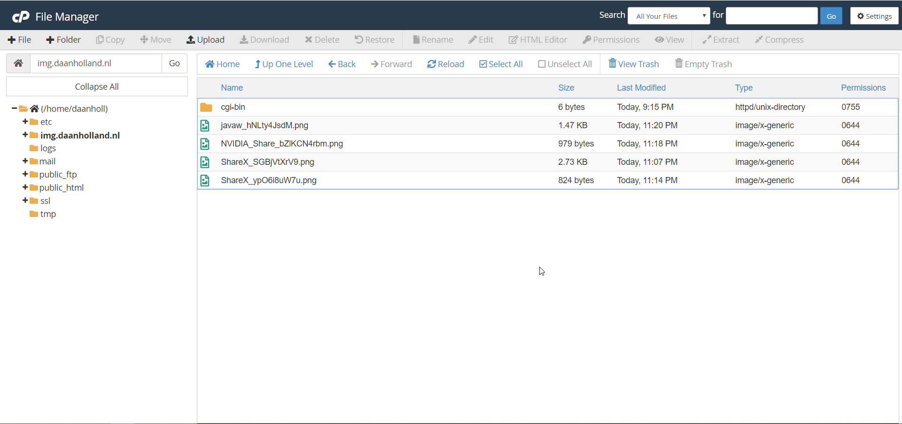Expand the public_html folder in the tree
The height and width of the screenshot is (424, 902).
pyautogui.click(x=25, y=187)
